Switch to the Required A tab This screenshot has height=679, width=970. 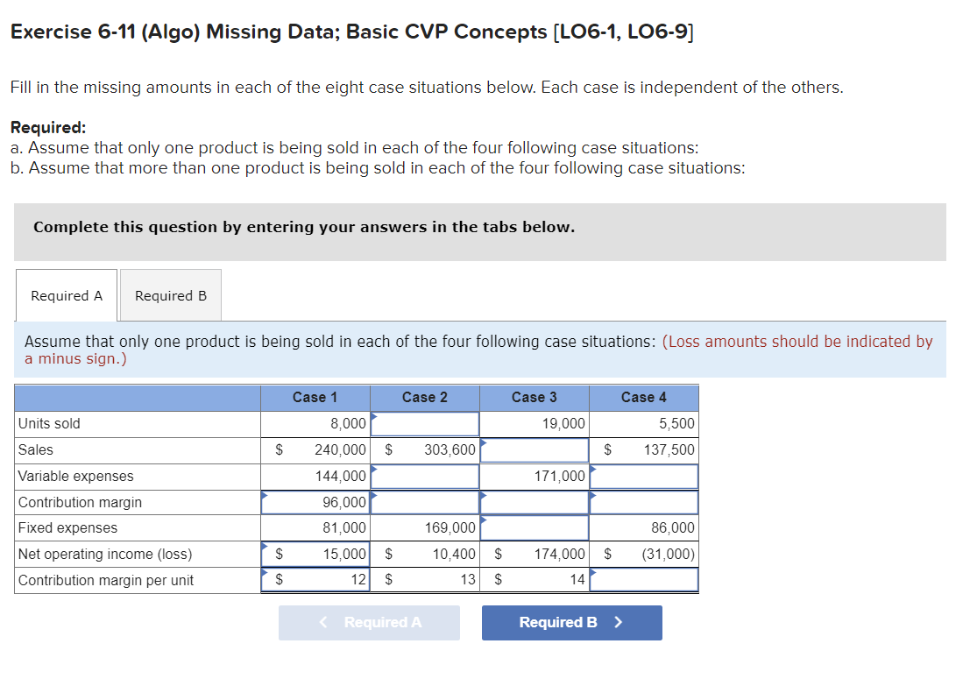coord(65,295)
